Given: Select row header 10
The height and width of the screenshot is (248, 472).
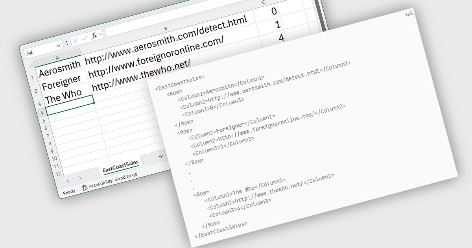Looking at the screenshot, I should pyautogui.click(x=54, y=159).
